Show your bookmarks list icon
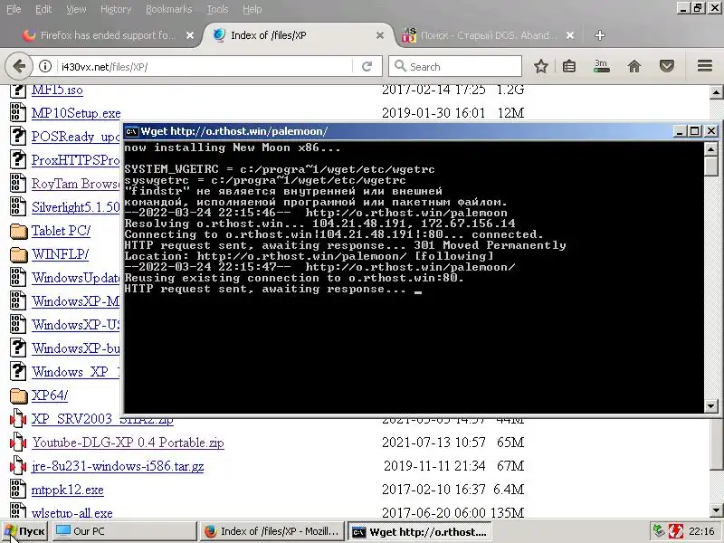This screenshot has height=543, width=724. (x=569, y=66)
